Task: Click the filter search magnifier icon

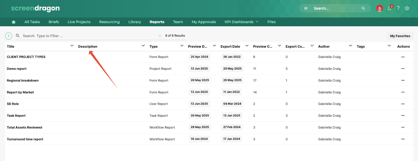Action: click(x=18, y=36)
